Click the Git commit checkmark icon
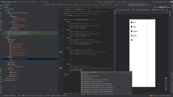The width and height of the screenshot is (173, 97). tap(145, 2)
